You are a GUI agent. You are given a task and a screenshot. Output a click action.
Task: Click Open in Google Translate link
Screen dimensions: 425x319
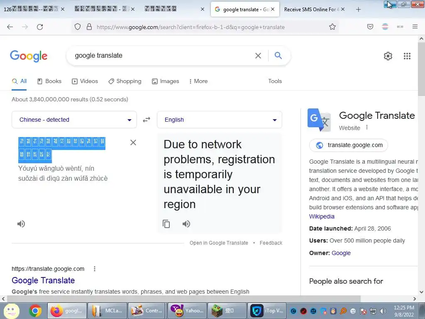coord(219,243)
